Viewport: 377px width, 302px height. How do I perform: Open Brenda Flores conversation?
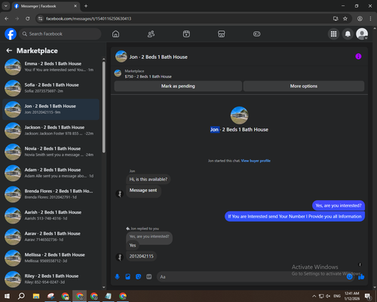pyautogui.click(x=51, y=194)
